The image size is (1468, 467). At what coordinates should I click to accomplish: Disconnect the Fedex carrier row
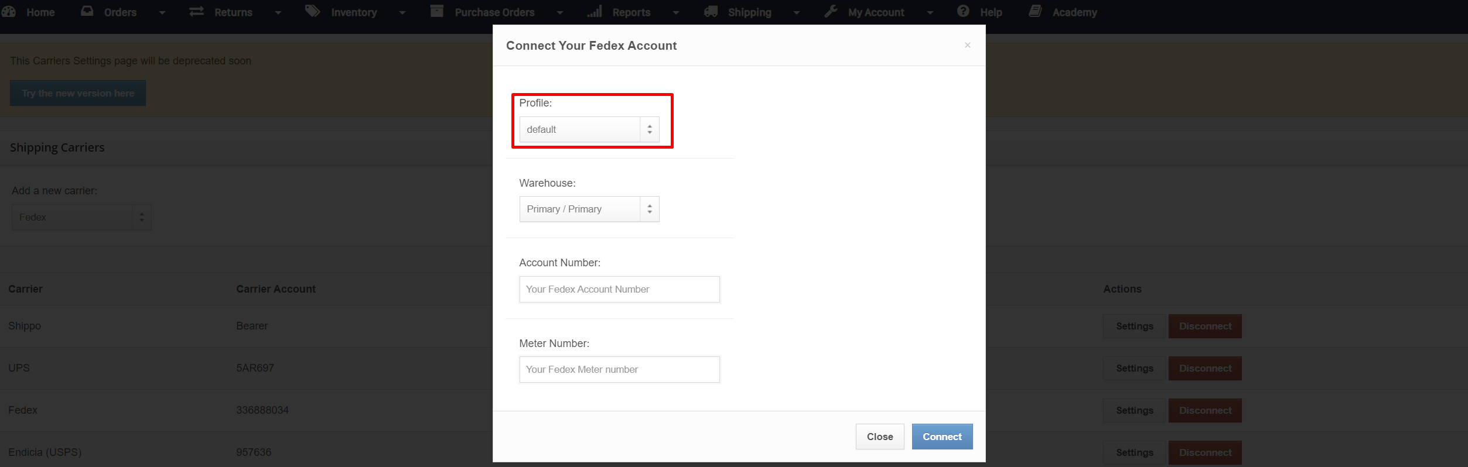(1205, 410)
